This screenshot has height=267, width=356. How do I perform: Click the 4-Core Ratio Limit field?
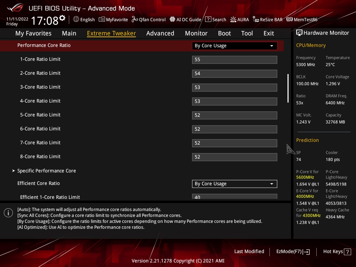tap(235, 101)
